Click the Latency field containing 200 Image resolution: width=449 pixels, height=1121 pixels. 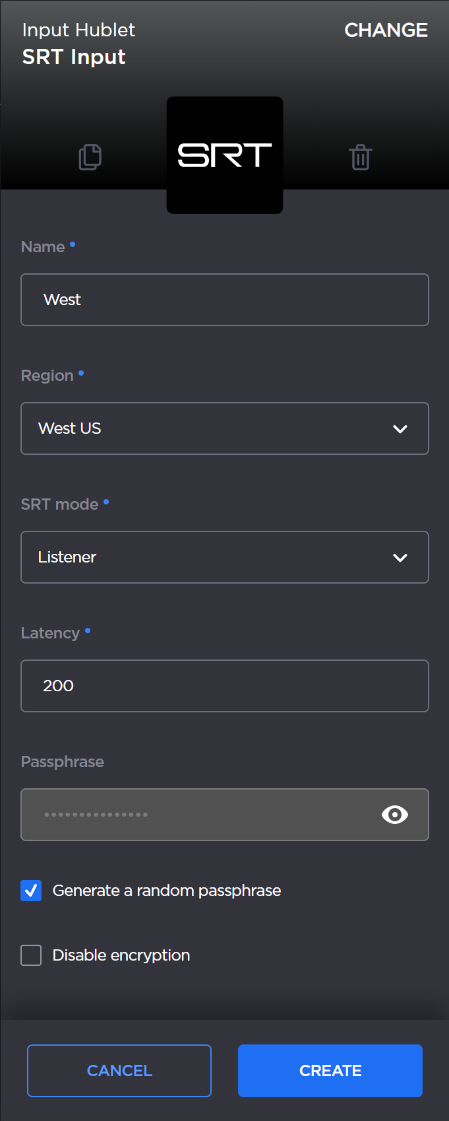tap(224, 686)
